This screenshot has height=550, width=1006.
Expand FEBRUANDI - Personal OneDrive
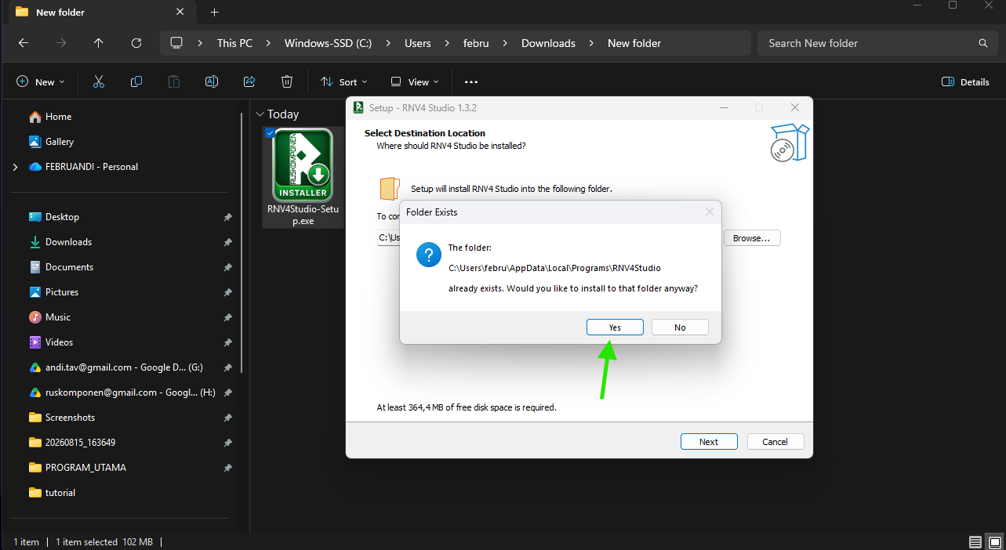[16, 167]
